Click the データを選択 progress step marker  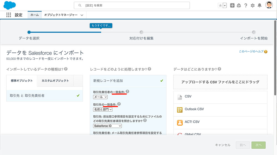point(29,32)
